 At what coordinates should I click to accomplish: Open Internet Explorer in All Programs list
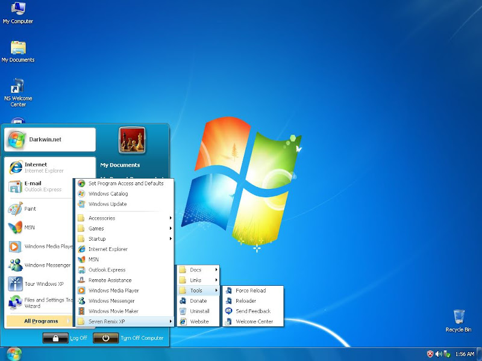pos(125,249)
